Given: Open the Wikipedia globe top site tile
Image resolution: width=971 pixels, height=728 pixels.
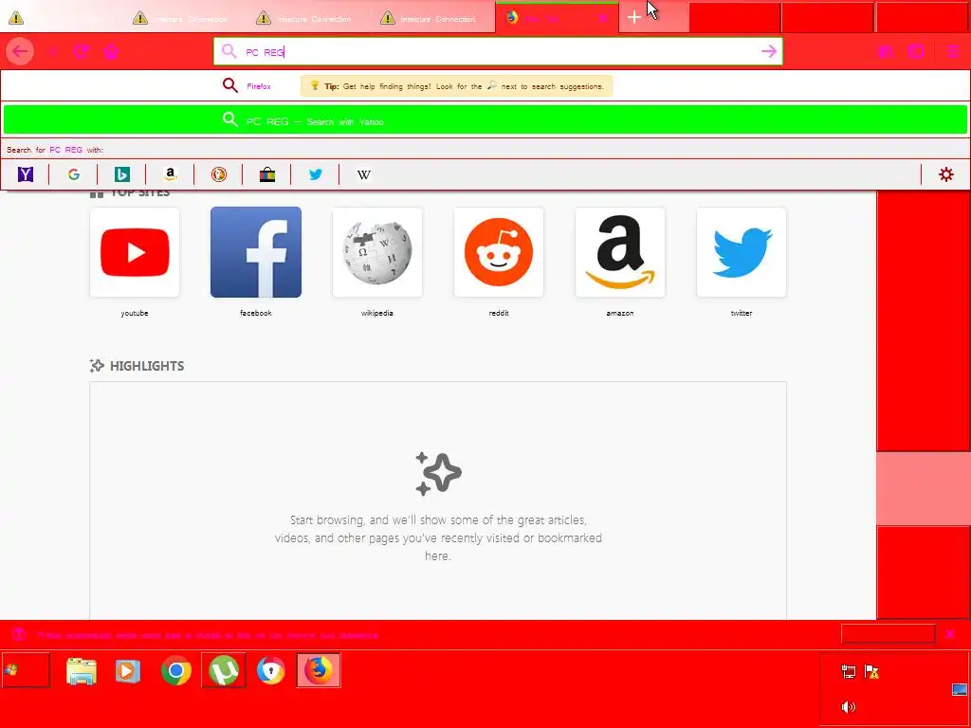Looking at the screenshot, I should point(377,252).
